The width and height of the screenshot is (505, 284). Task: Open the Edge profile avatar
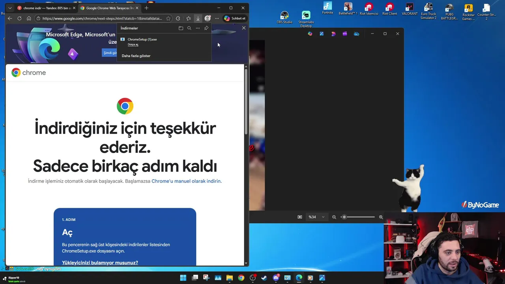click(x=208, y=18)
